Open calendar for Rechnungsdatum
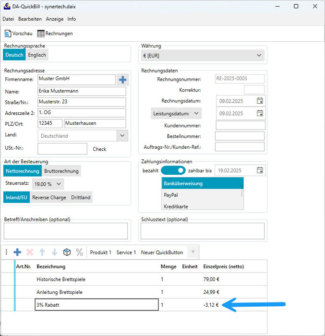325x336 pixels. click(x=260, y=101)
